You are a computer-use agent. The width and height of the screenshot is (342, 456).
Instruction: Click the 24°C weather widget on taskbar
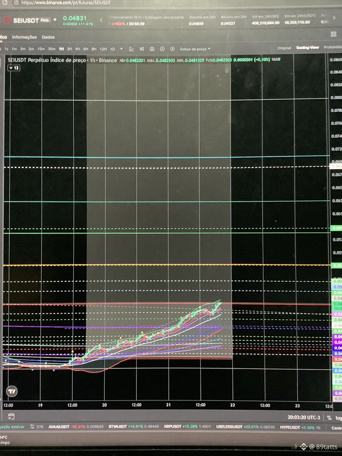[4, 437]
